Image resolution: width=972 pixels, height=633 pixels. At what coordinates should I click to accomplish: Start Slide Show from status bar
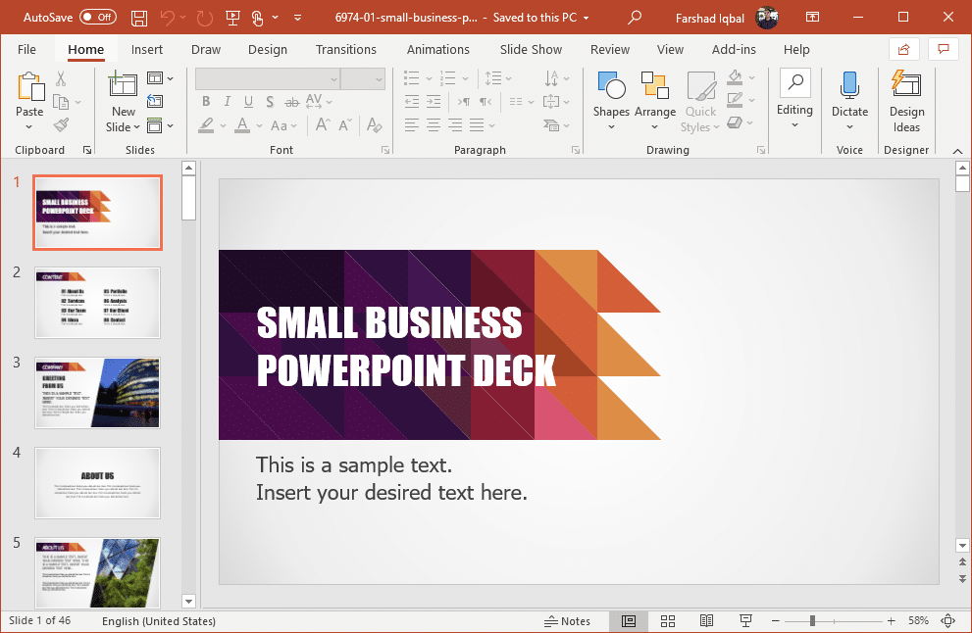pos(745,621)
